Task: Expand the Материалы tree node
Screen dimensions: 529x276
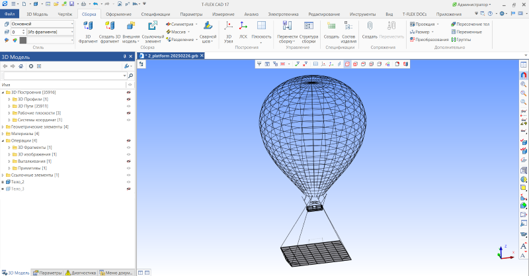Action: coord(3,134)
